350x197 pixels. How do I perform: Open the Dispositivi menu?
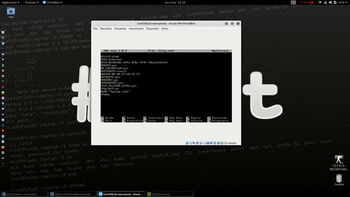pyautogui.click(x=153, y=28)
